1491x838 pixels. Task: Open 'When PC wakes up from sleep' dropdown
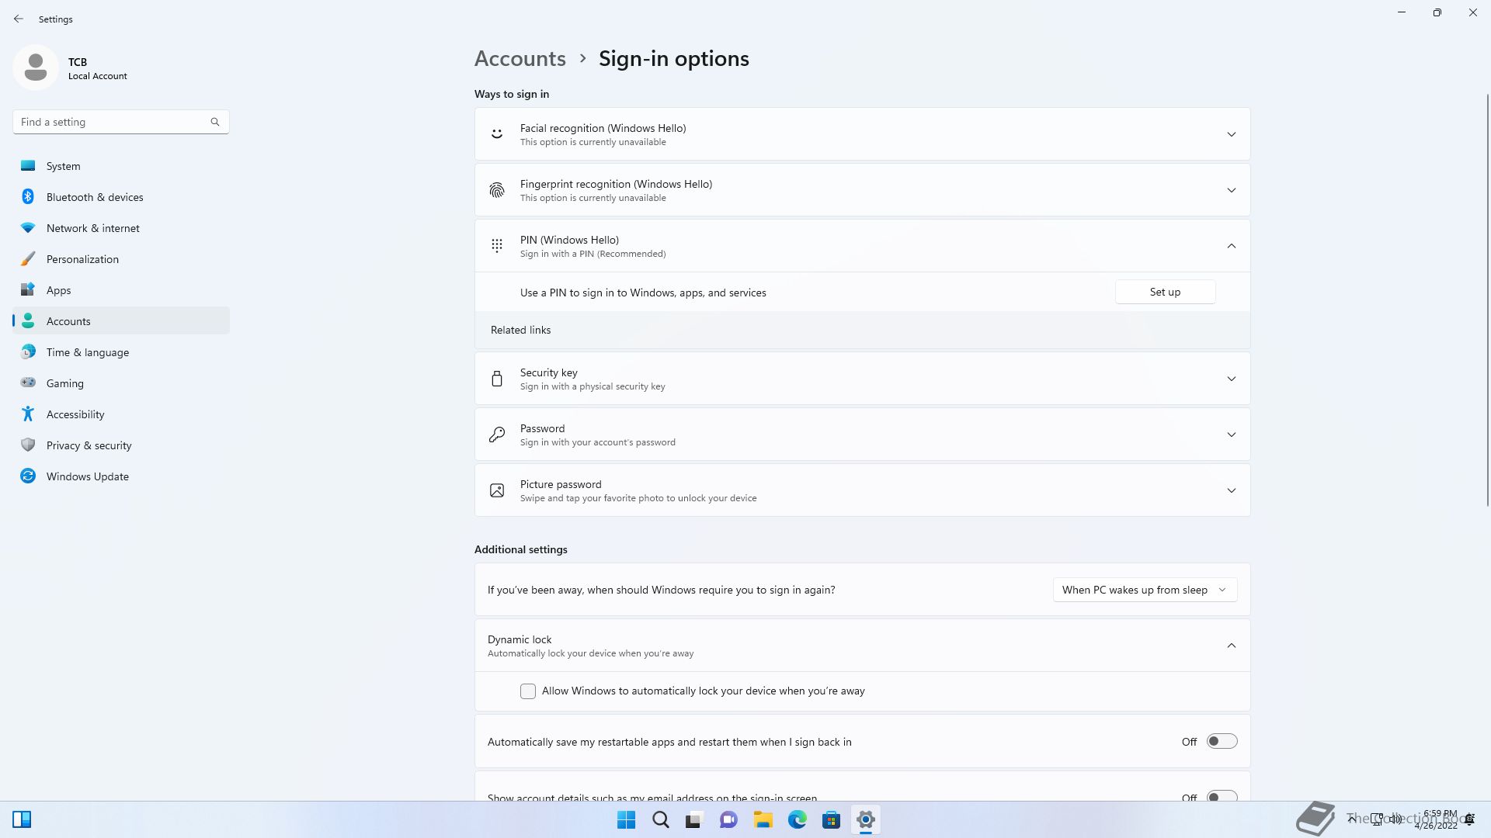pyautogui.click(x=1145, y=590)
